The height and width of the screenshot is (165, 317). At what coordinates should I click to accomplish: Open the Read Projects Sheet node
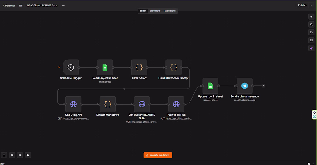(105, 67)
